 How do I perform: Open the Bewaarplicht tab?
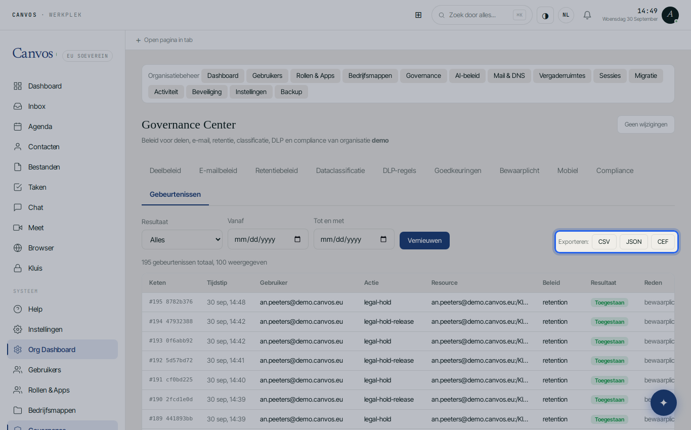coord(520,170)
